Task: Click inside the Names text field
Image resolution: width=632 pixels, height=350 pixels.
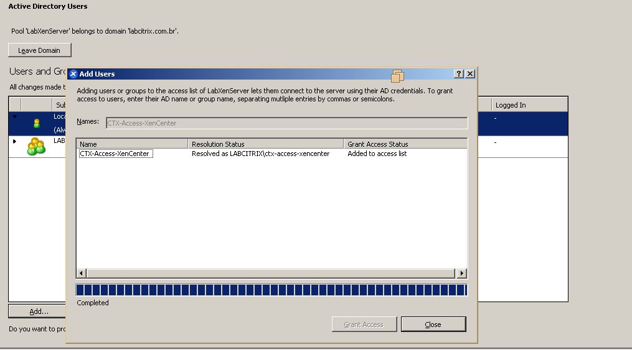Action: 286,123
